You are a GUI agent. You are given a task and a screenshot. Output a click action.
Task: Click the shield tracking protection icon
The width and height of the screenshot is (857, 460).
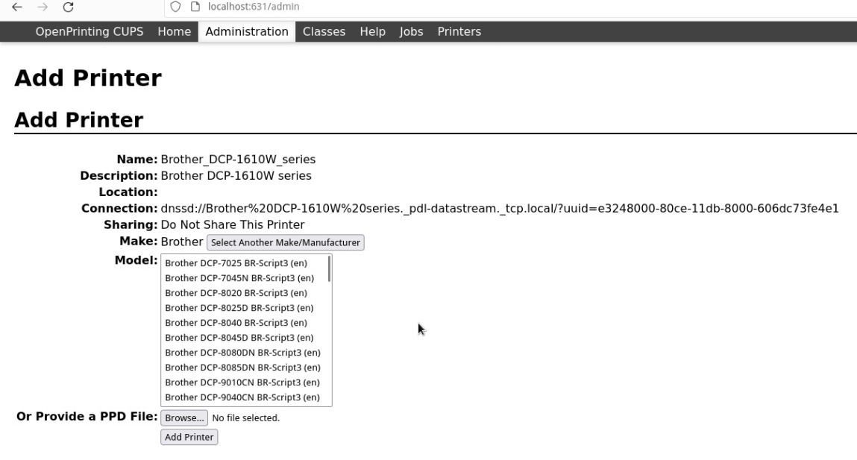[x=175, y=7]
